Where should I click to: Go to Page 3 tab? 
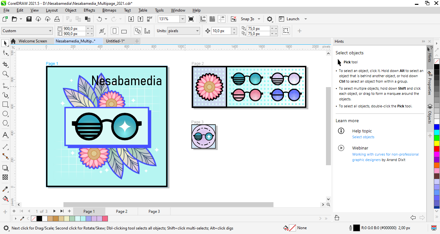point(154,212)
